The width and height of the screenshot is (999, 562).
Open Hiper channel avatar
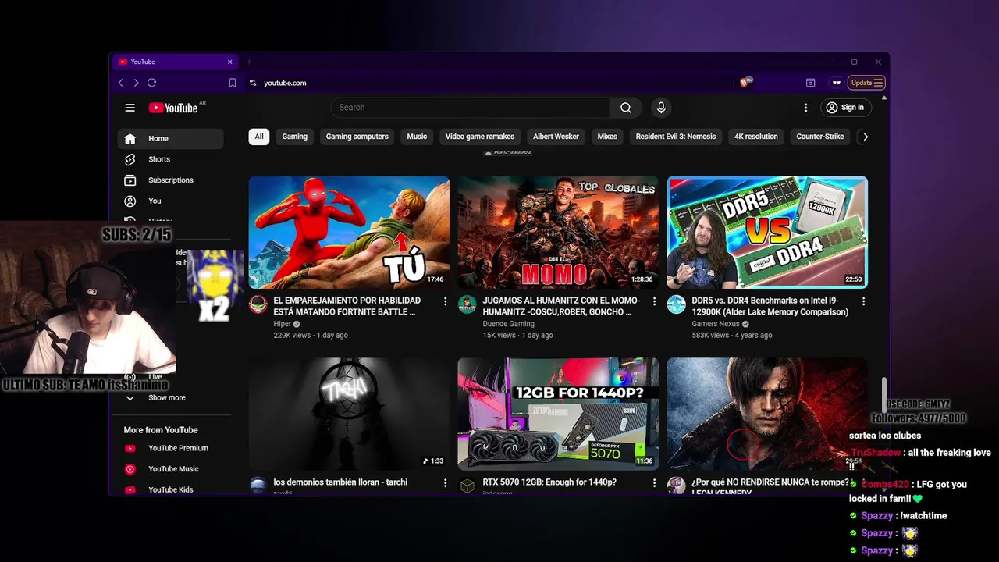point(258,304)
